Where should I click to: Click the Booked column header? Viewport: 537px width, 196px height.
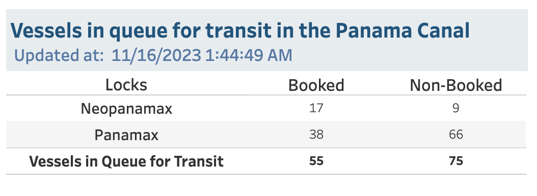(316, 85)
